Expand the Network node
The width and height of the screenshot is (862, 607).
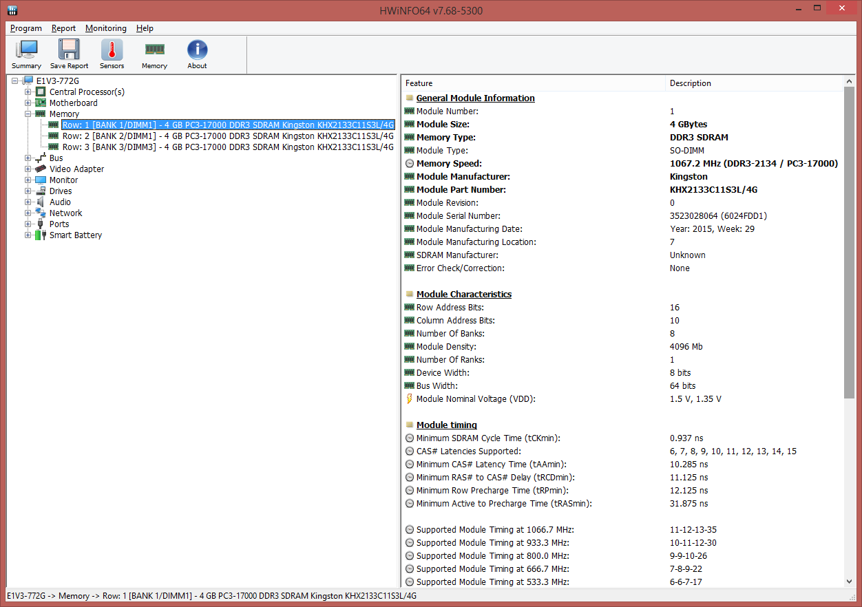[x=28, y=213]
